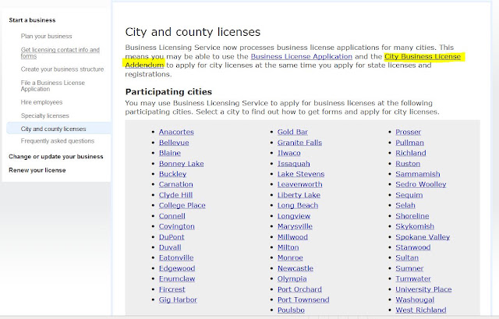Open the Clyde Hill link
Screen dimensions: 499x319
[x=175, y=195]
